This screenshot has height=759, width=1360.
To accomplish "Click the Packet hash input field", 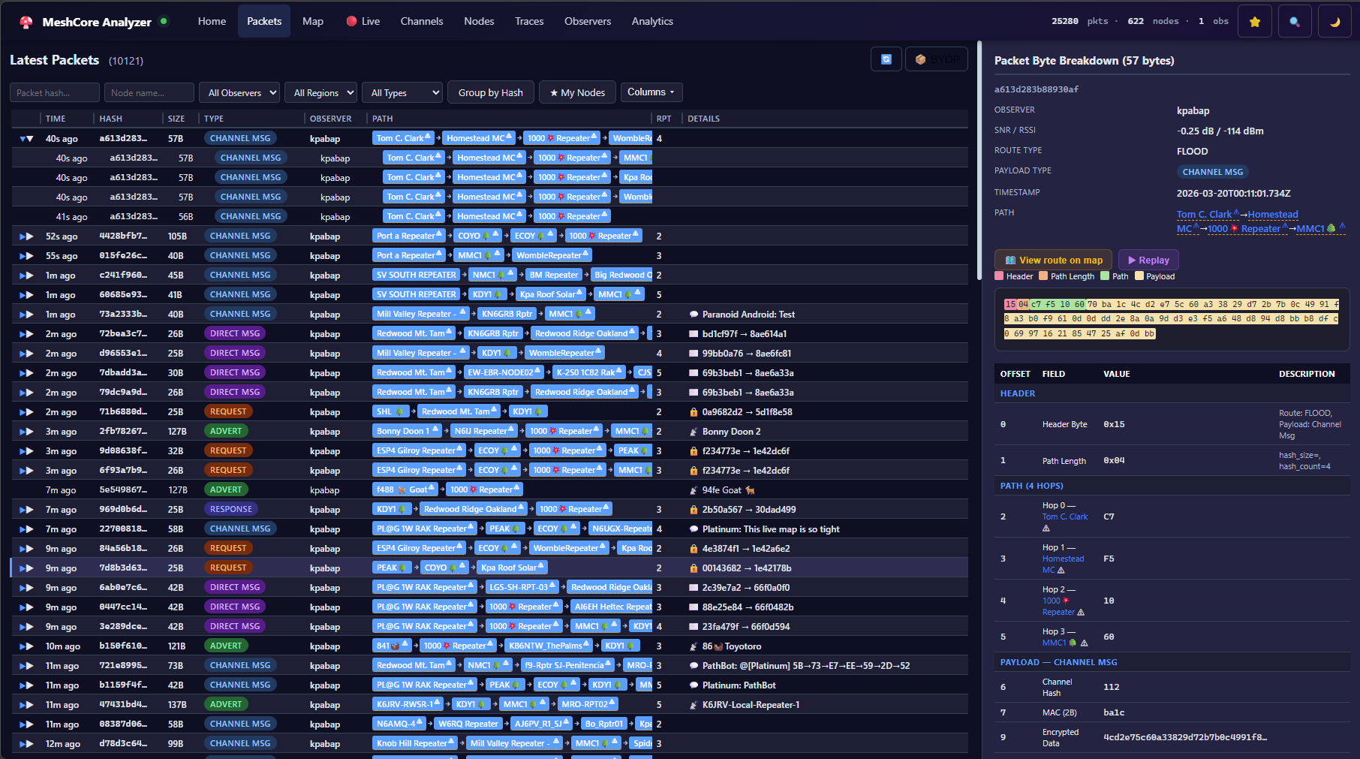I will [54, 92].
